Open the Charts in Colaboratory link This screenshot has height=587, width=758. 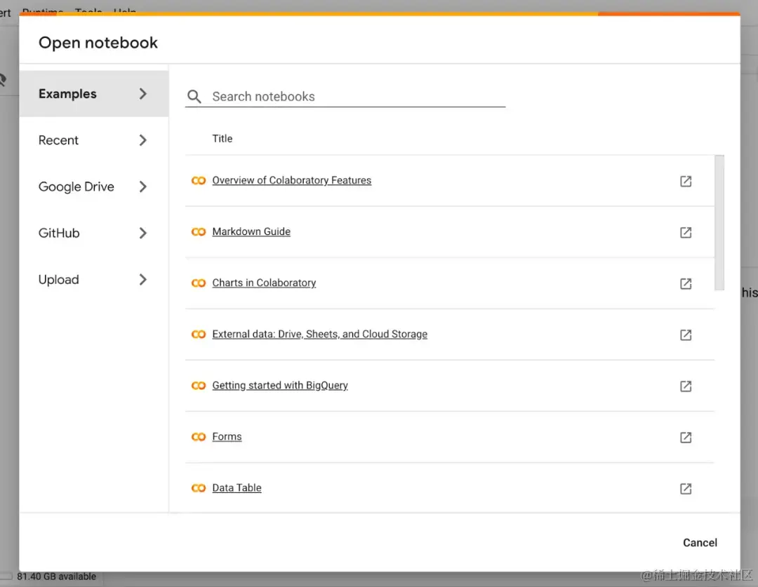(264, 283)
